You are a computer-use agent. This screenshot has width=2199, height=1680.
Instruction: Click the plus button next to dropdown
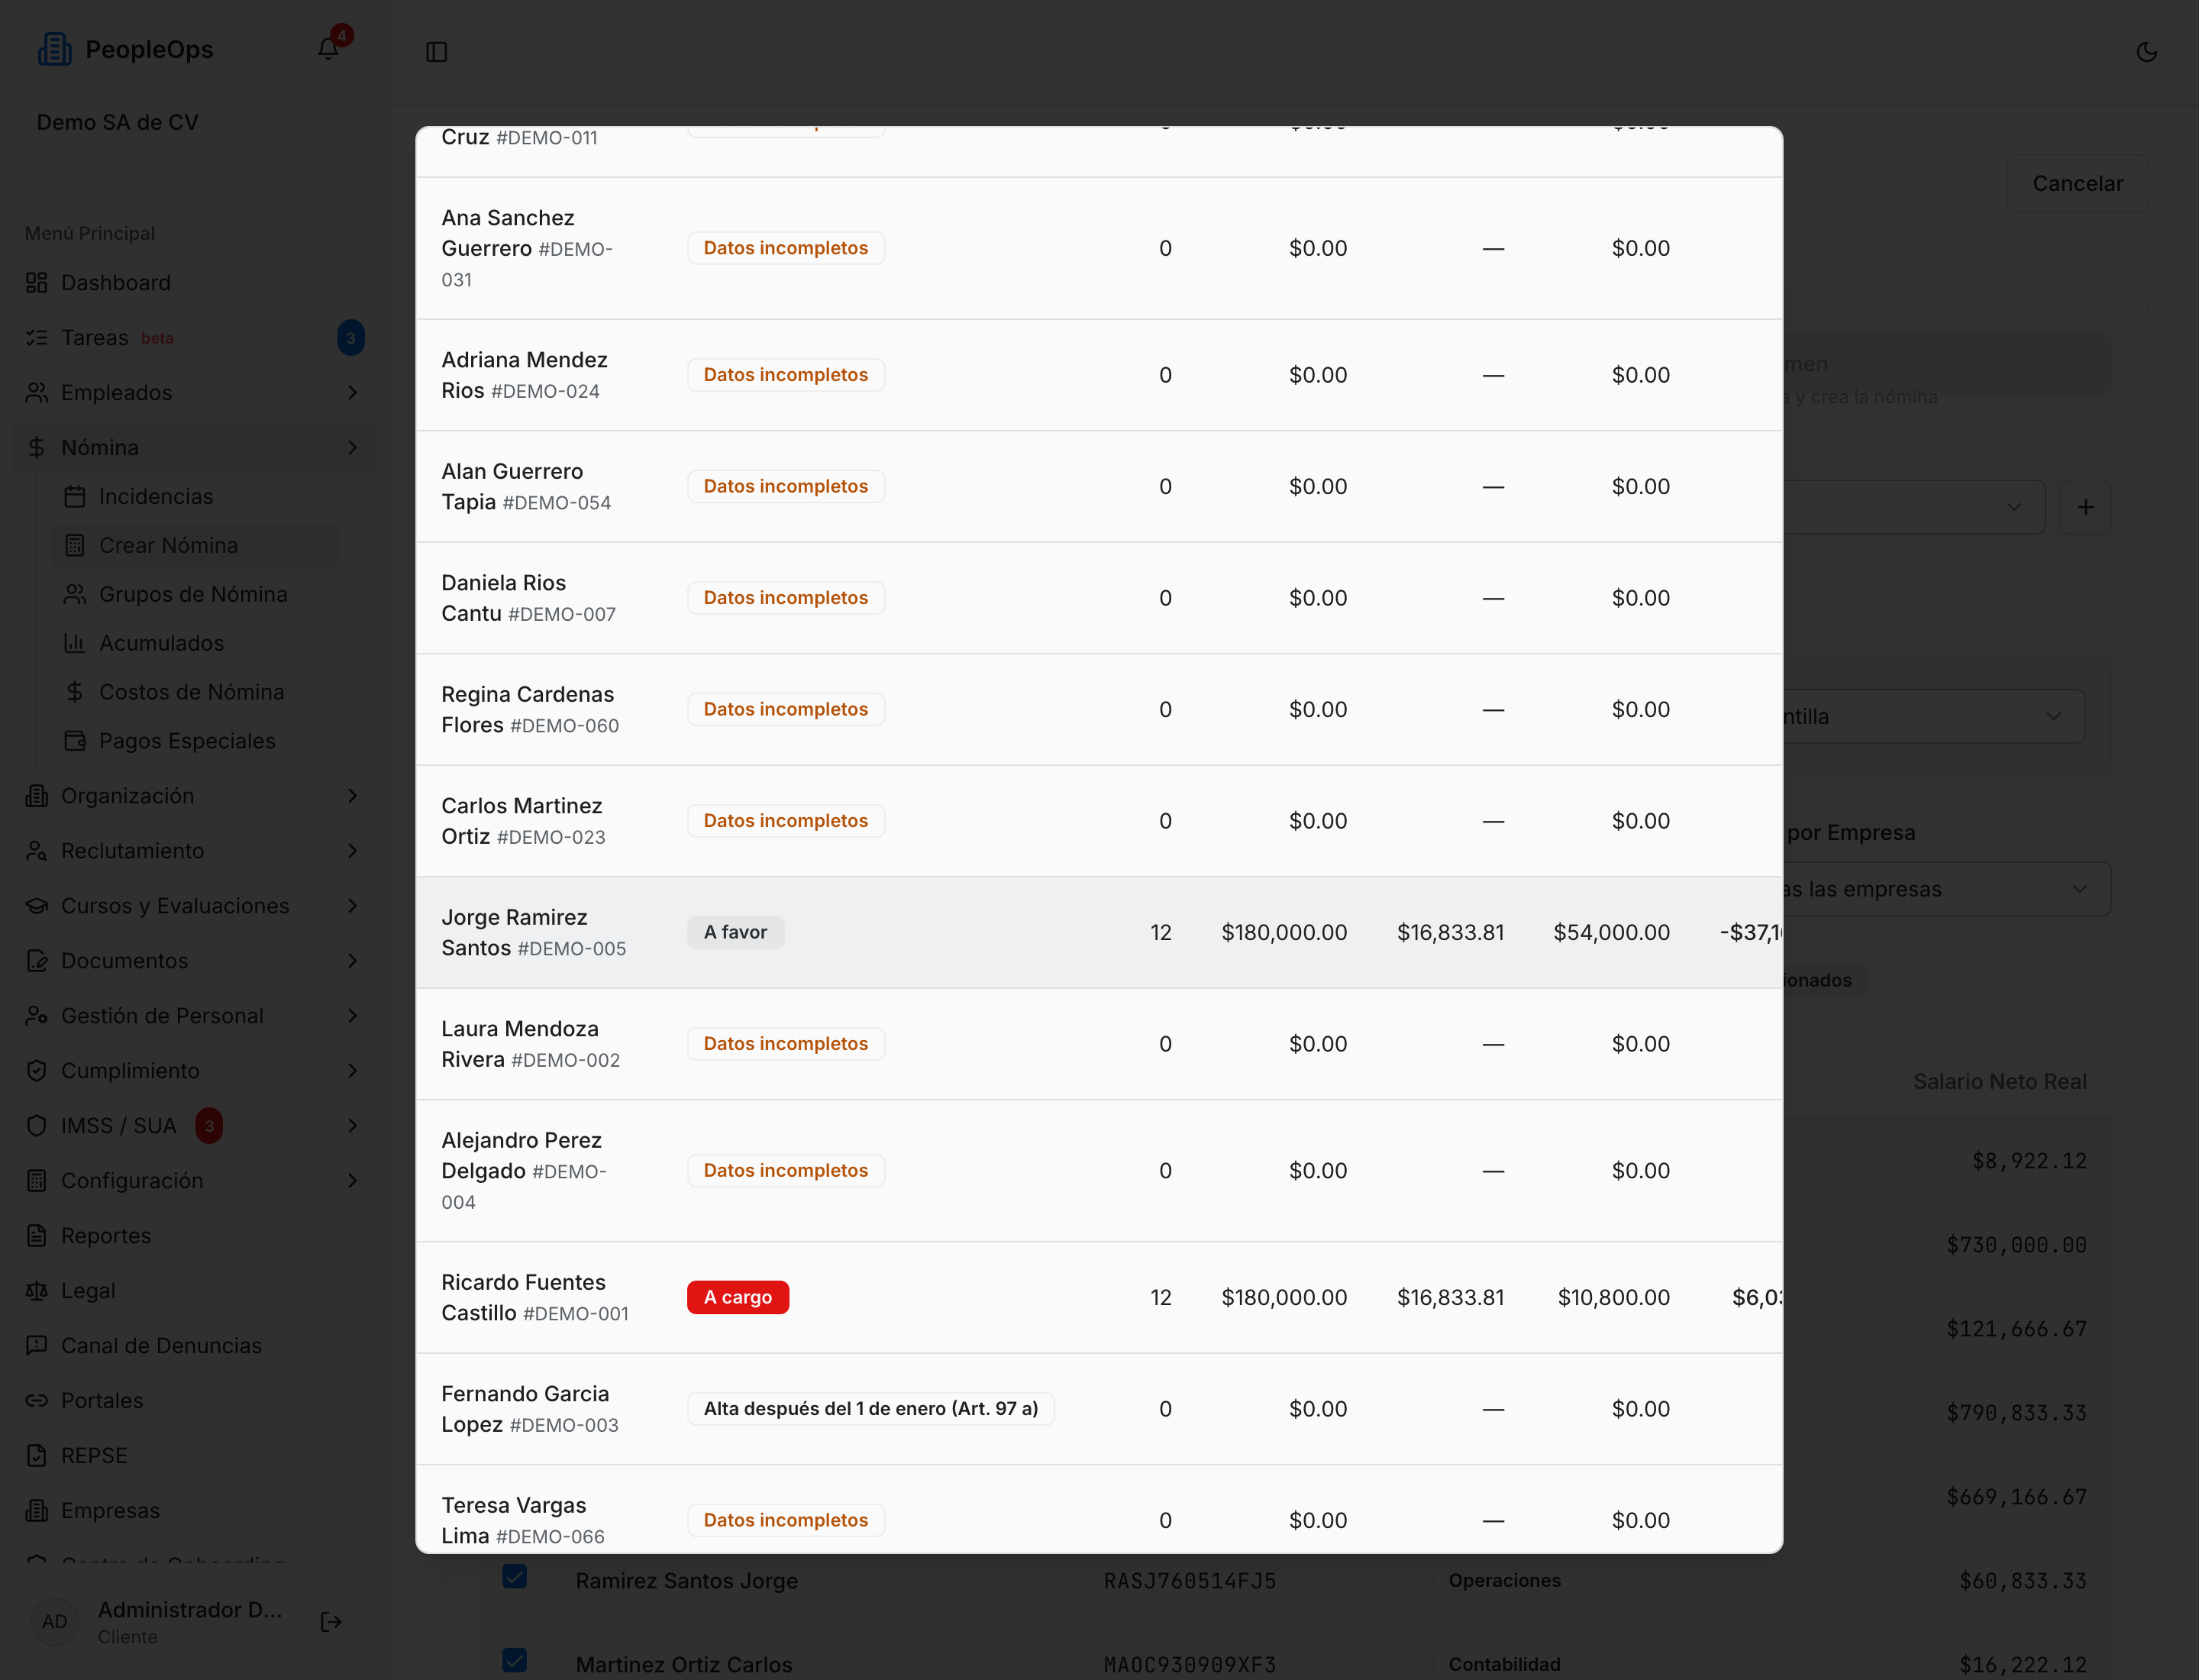pos(2085,507)
